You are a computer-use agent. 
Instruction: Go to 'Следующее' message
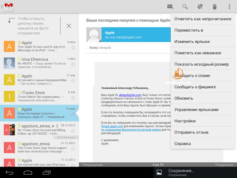pos(224,165)
